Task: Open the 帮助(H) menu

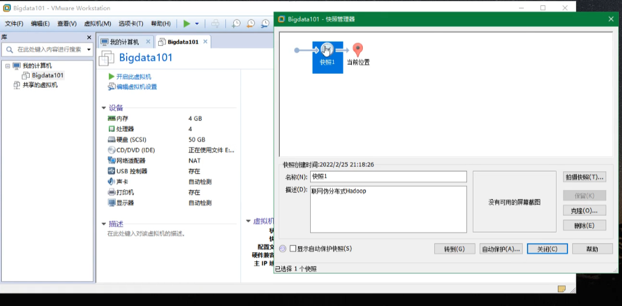Action: click(x=160, y=24)
